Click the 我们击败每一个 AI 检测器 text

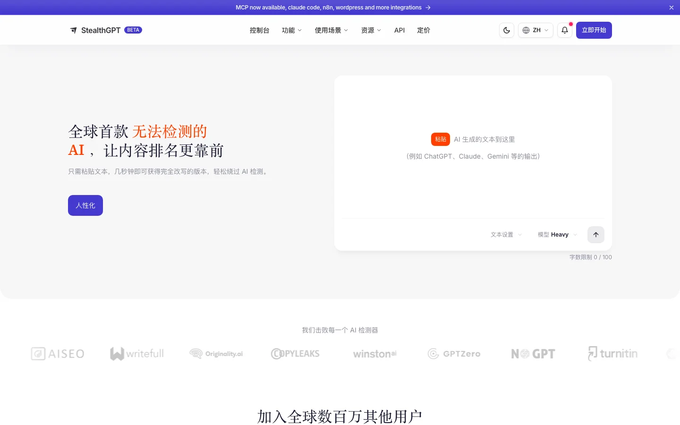[340, 330]
